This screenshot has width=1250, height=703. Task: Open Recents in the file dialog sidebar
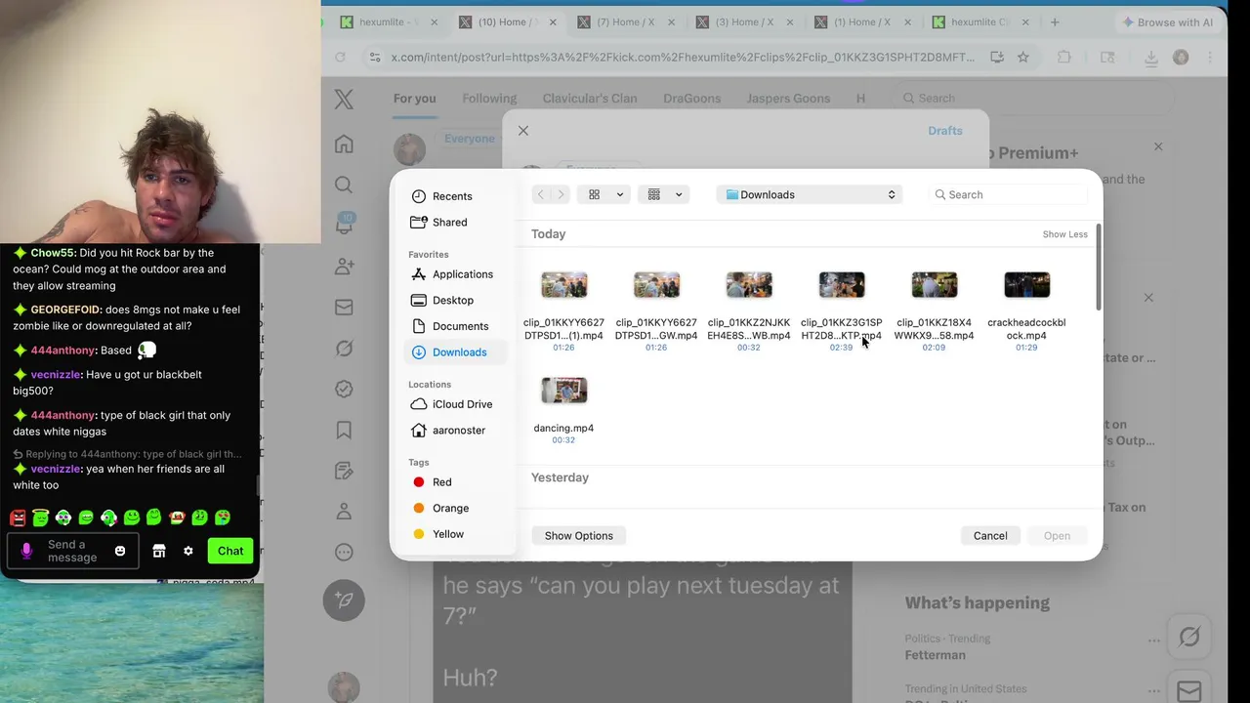(452, 196)
